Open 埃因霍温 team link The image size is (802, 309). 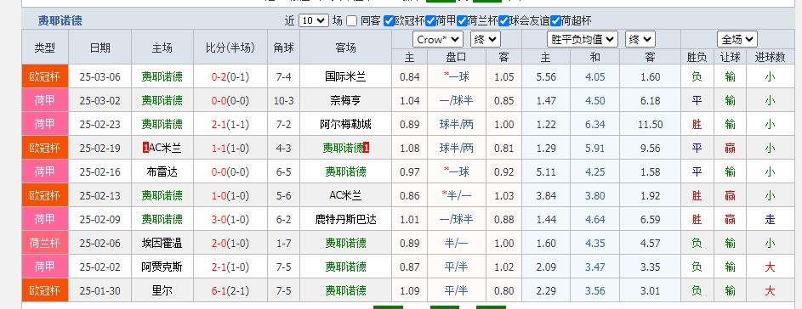coord(162,243)
